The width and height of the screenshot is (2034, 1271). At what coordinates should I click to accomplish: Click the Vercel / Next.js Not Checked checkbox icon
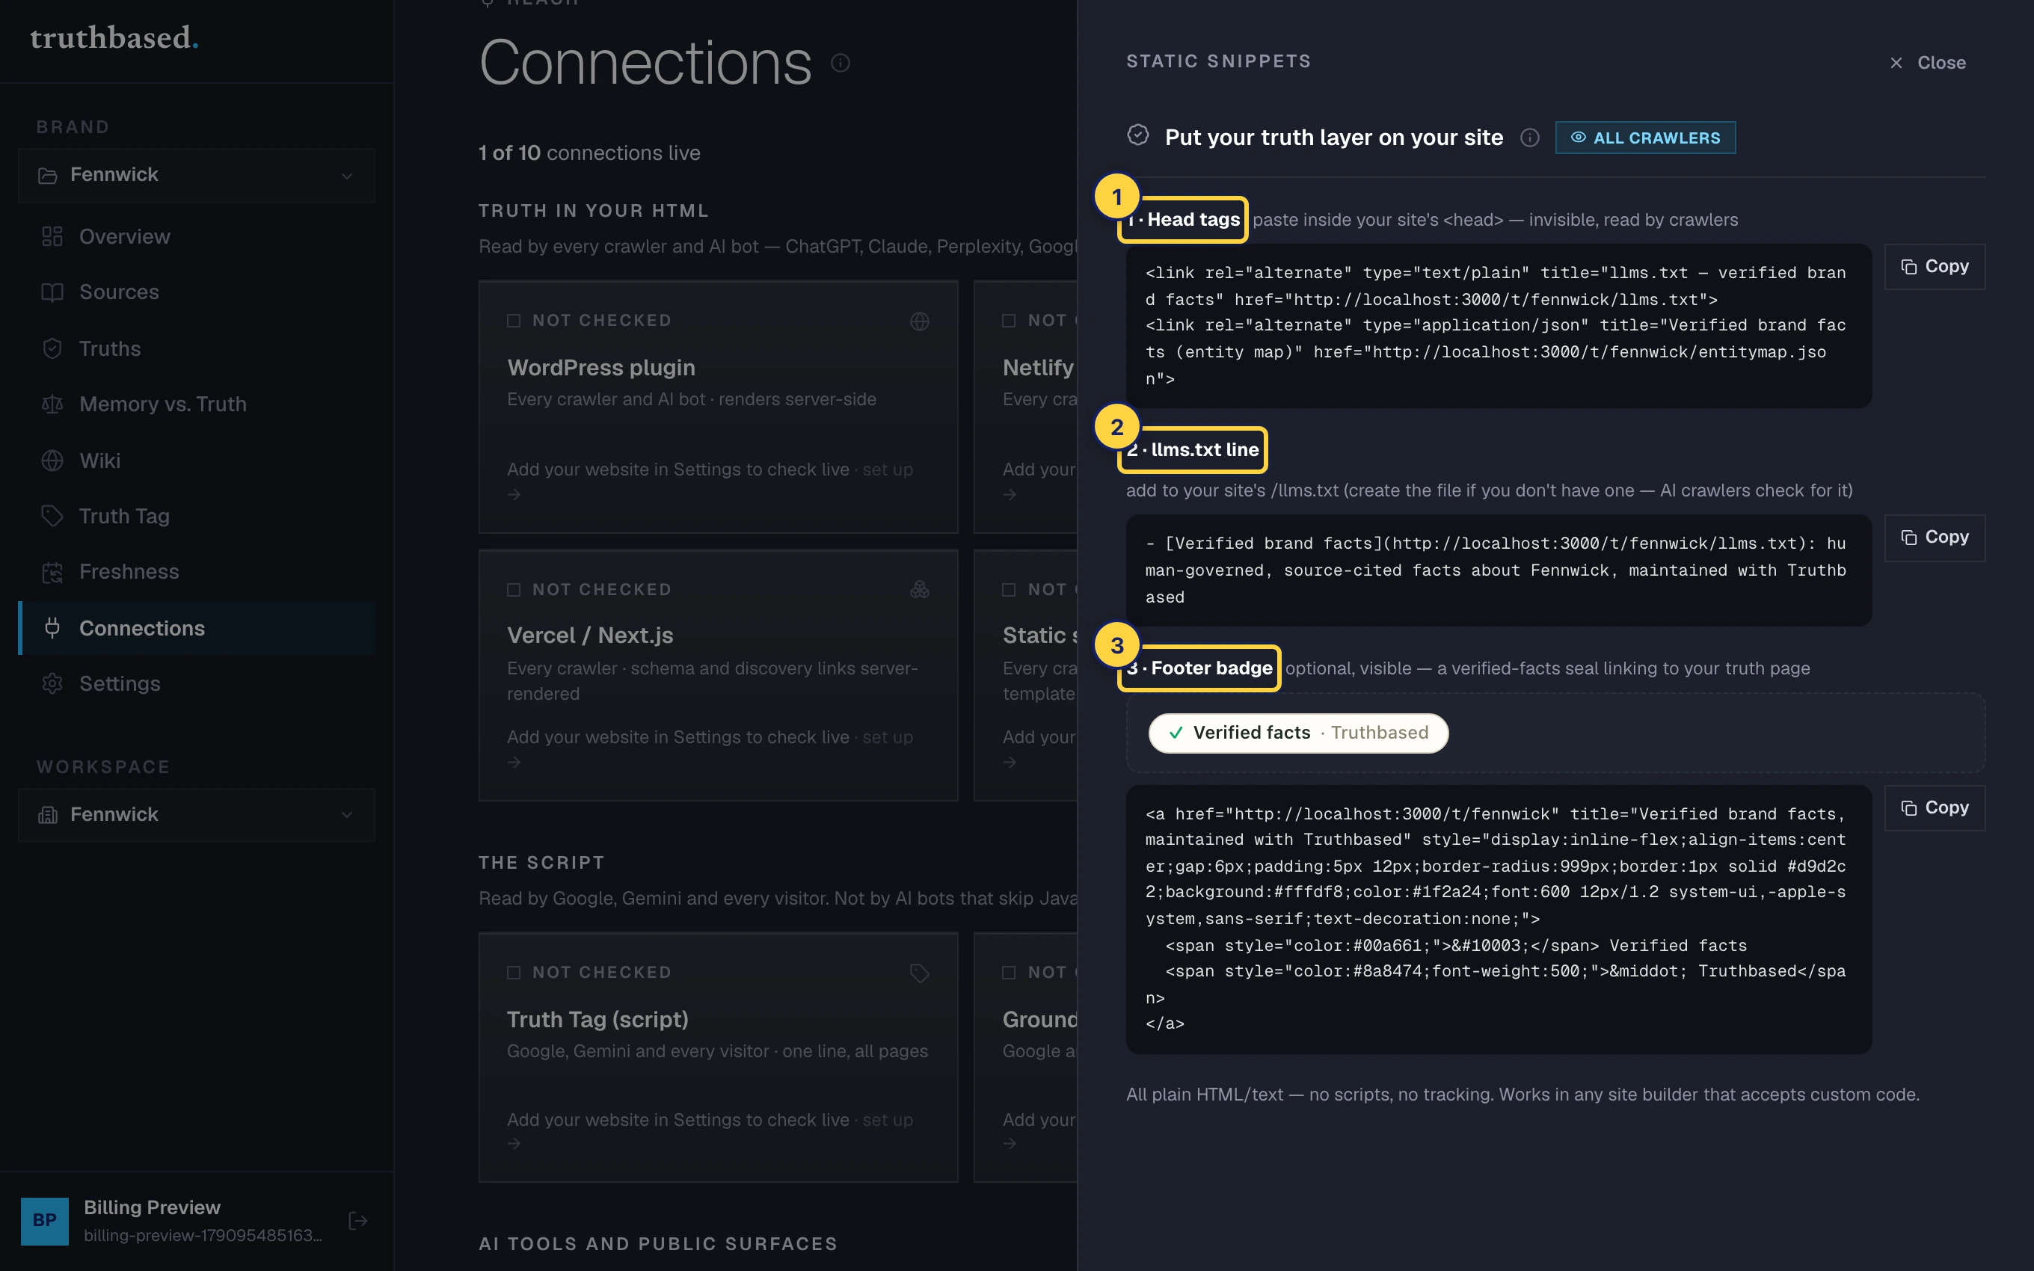[x=514, y=590]
